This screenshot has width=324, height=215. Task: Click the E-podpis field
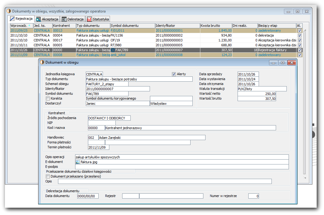[x=182, y=167]
